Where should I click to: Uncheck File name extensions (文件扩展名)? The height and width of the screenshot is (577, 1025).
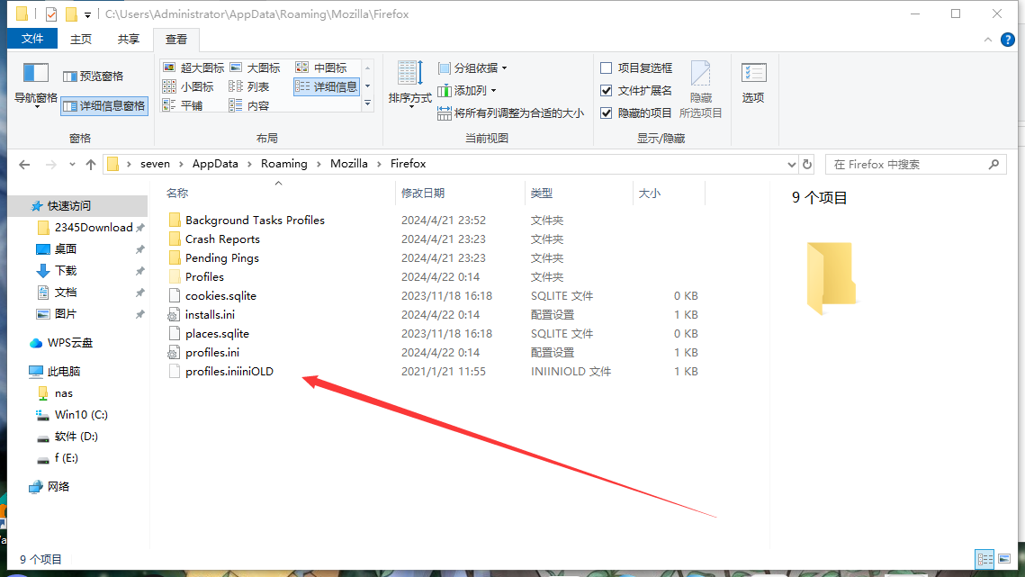tap(636, 90)
